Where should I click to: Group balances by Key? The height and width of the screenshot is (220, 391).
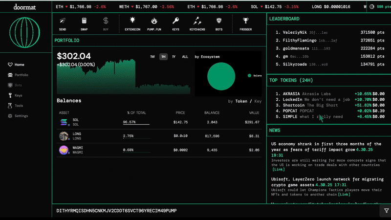pos(258,101)
